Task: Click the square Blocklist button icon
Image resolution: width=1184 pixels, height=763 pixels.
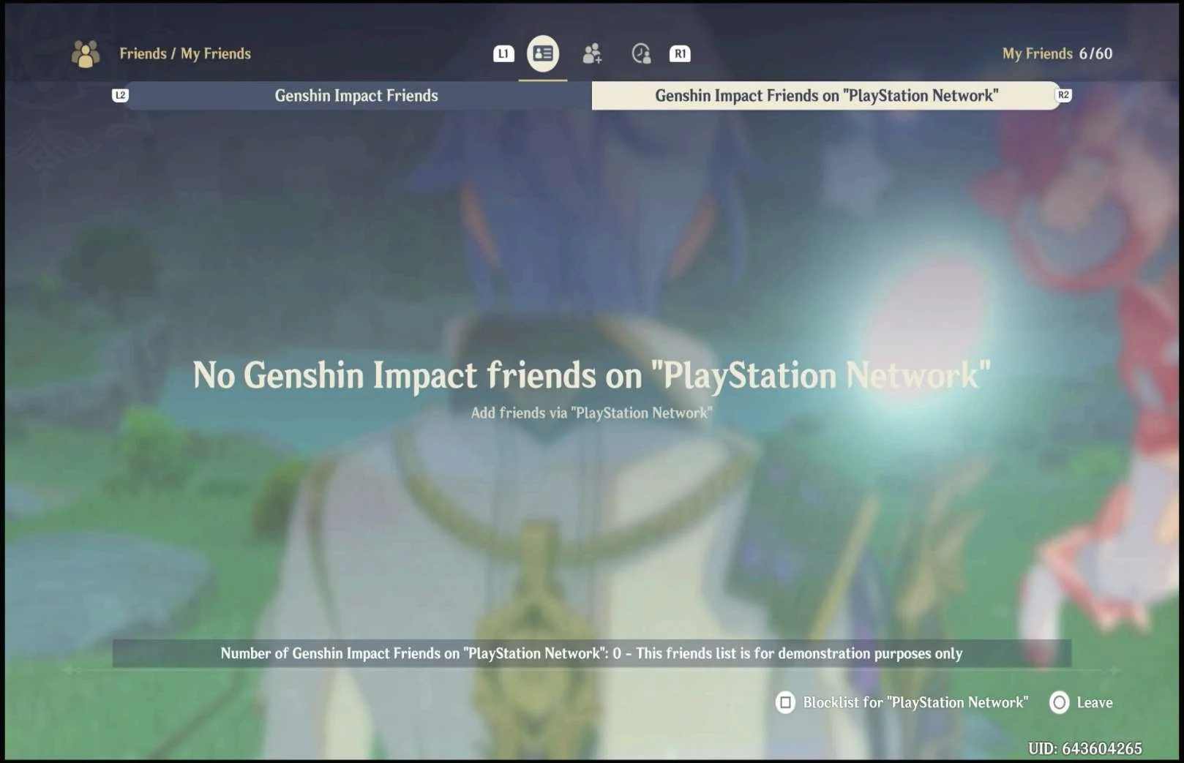Action: click(x=785, y=702)
